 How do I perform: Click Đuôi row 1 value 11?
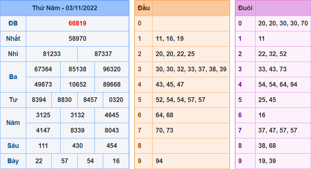(x=261, y=39)
